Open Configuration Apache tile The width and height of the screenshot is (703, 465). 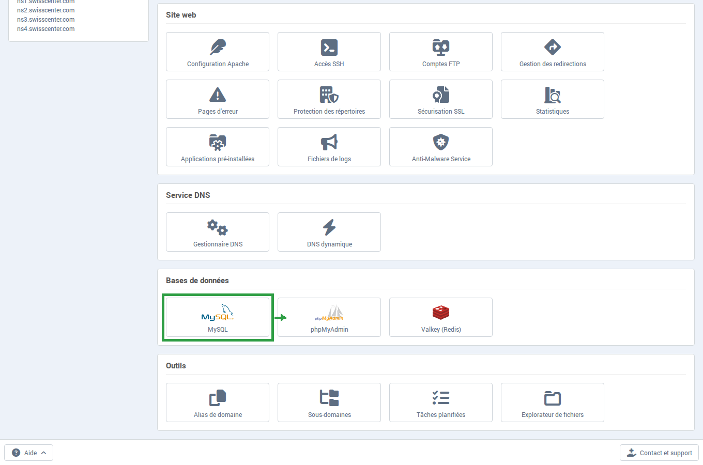pyautogui.click(x=218, y=52)
